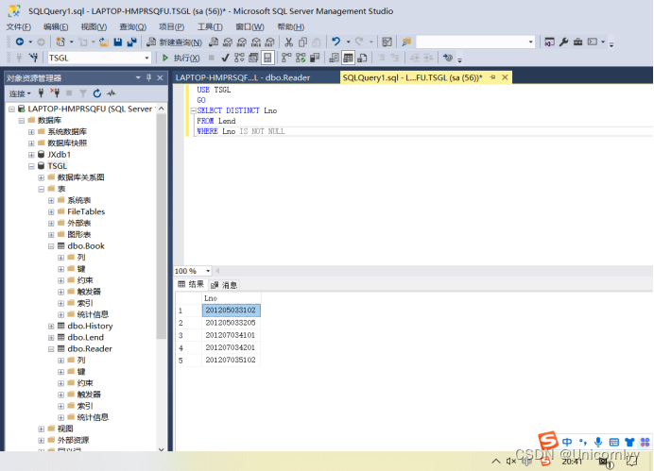Select FileTables folder in tree
This screenshot has height=471, width=654.
86,212
